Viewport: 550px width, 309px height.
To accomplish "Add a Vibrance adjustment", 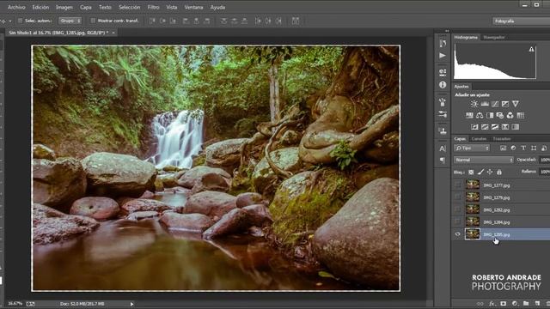I will click(516, 104).
